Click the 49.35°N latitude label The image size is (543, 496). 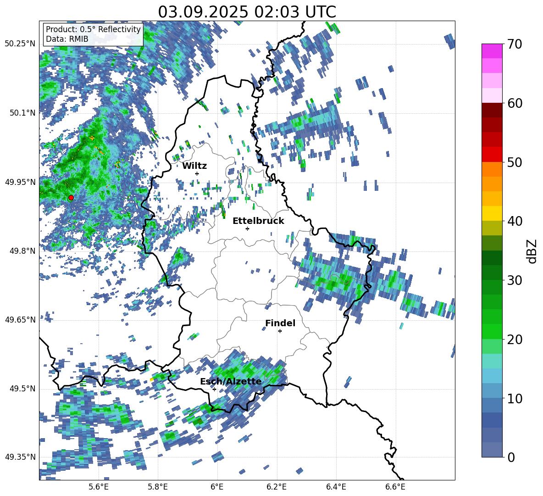[x=20, y=457]
